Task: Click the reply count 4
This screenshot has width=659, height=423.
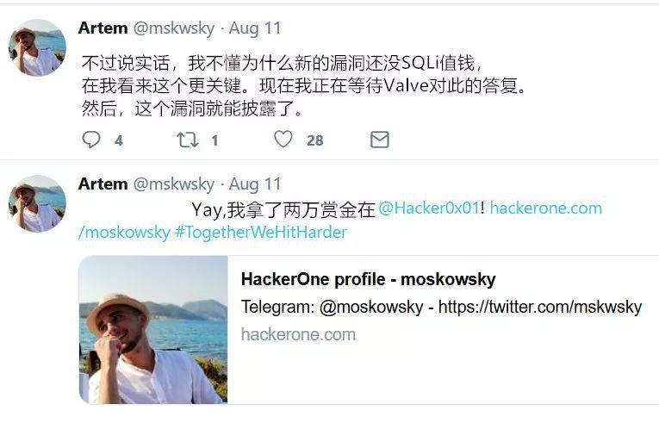Action: (119, 140)
